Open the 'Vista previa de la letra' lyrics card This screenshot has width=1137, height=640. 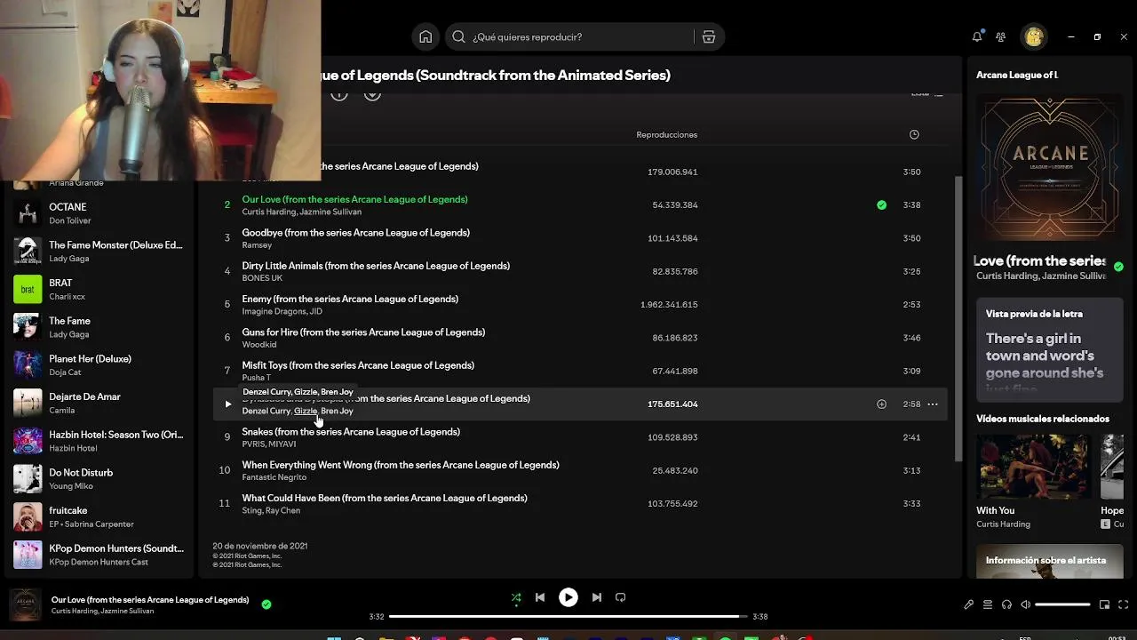[1049, 349]
